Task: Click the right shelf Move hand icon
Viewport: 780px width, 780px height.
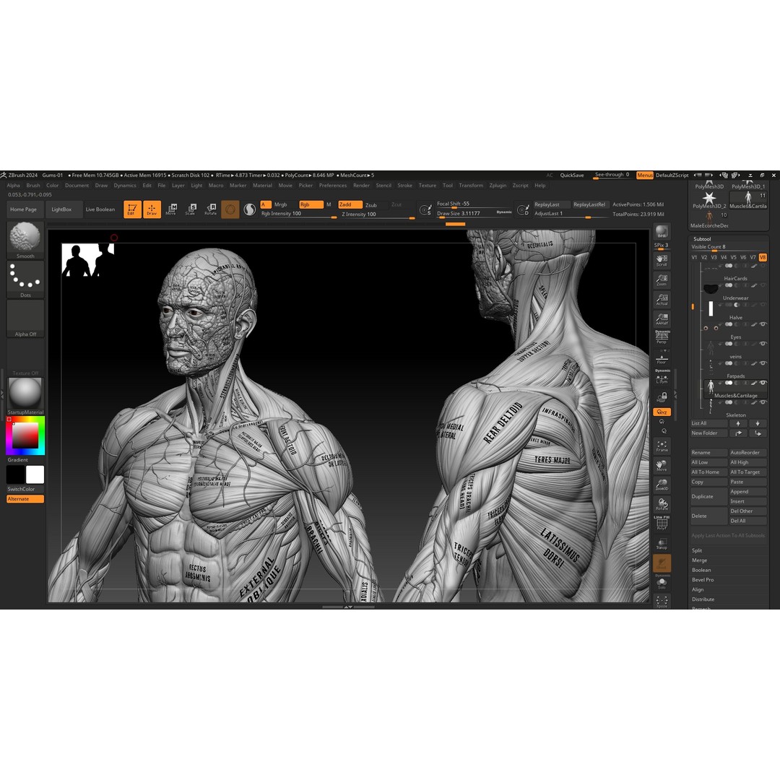Action: [662, 466]
